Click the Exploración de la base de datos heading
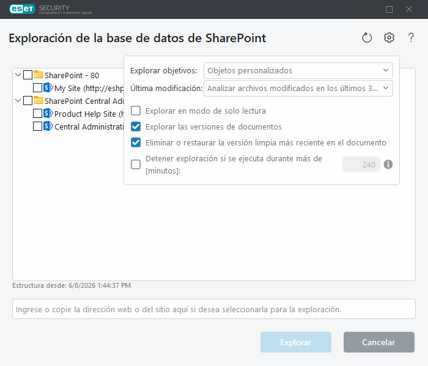The width and height of the screenshot is (428, 366). coord(138,38)
